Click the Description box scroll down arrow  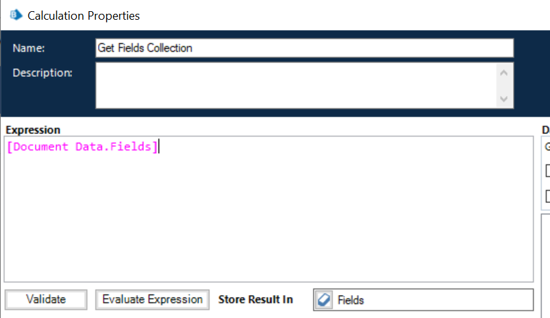pyautogui.click(x=504, y=99)
